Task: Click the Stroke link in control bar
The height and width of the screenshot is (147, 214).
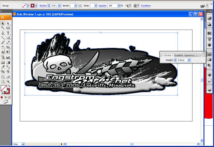Action: click(x=43, y=6)
